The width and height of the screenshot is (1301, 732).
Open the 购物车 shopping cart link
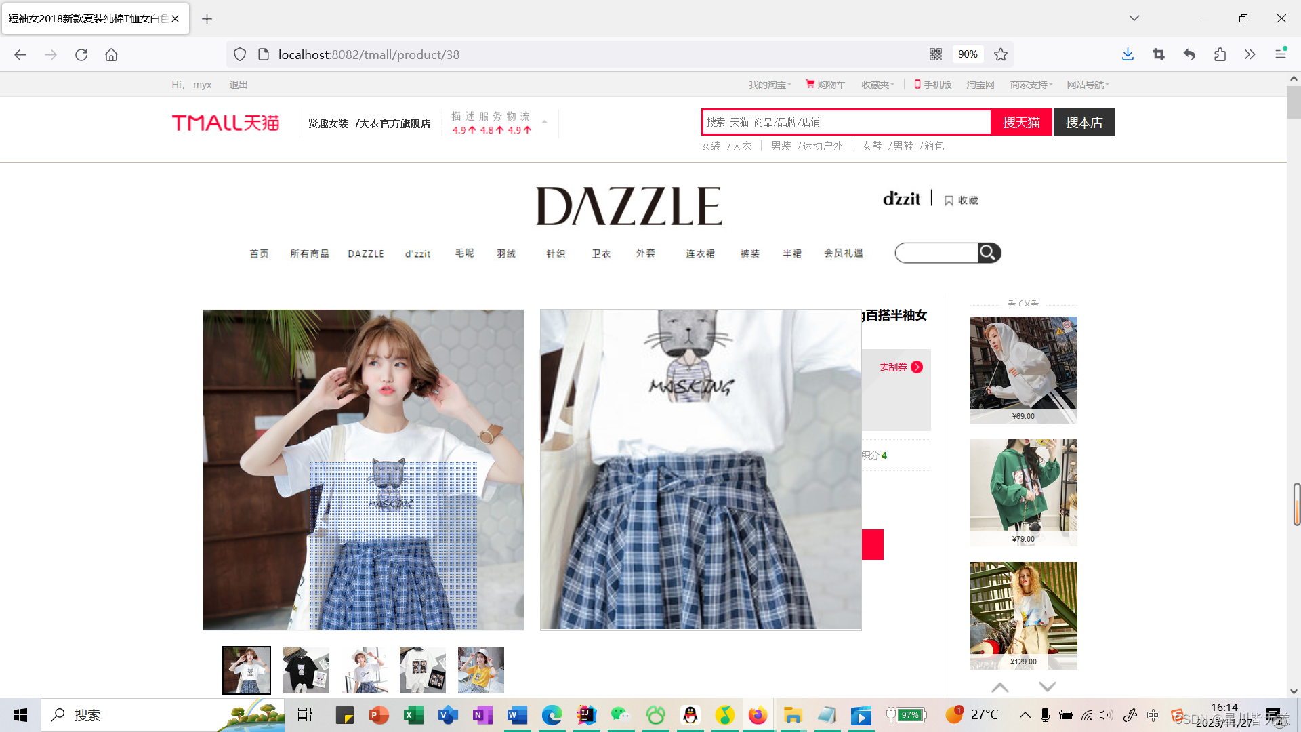point(825,85)
